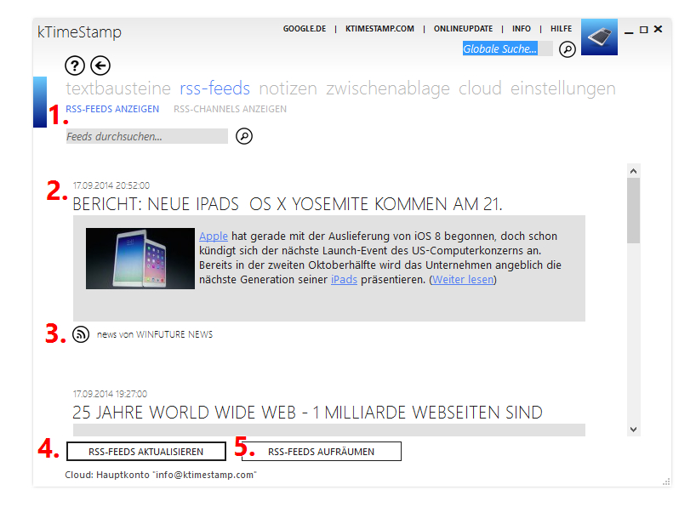The height and width of the screenshot is (507, 696).
Task: Open the KTIMESTAMP.COM link
Action: [x=379, y=29]
